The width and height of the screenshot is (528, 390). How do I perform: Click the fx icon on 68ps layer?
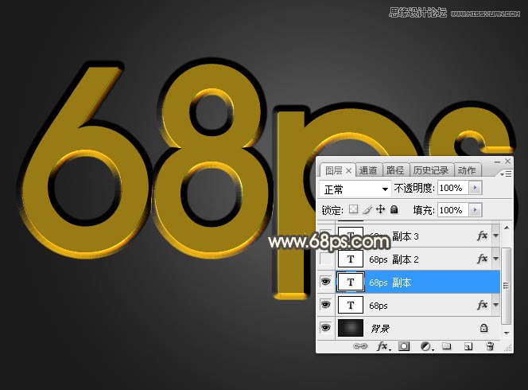pos(483,305)
